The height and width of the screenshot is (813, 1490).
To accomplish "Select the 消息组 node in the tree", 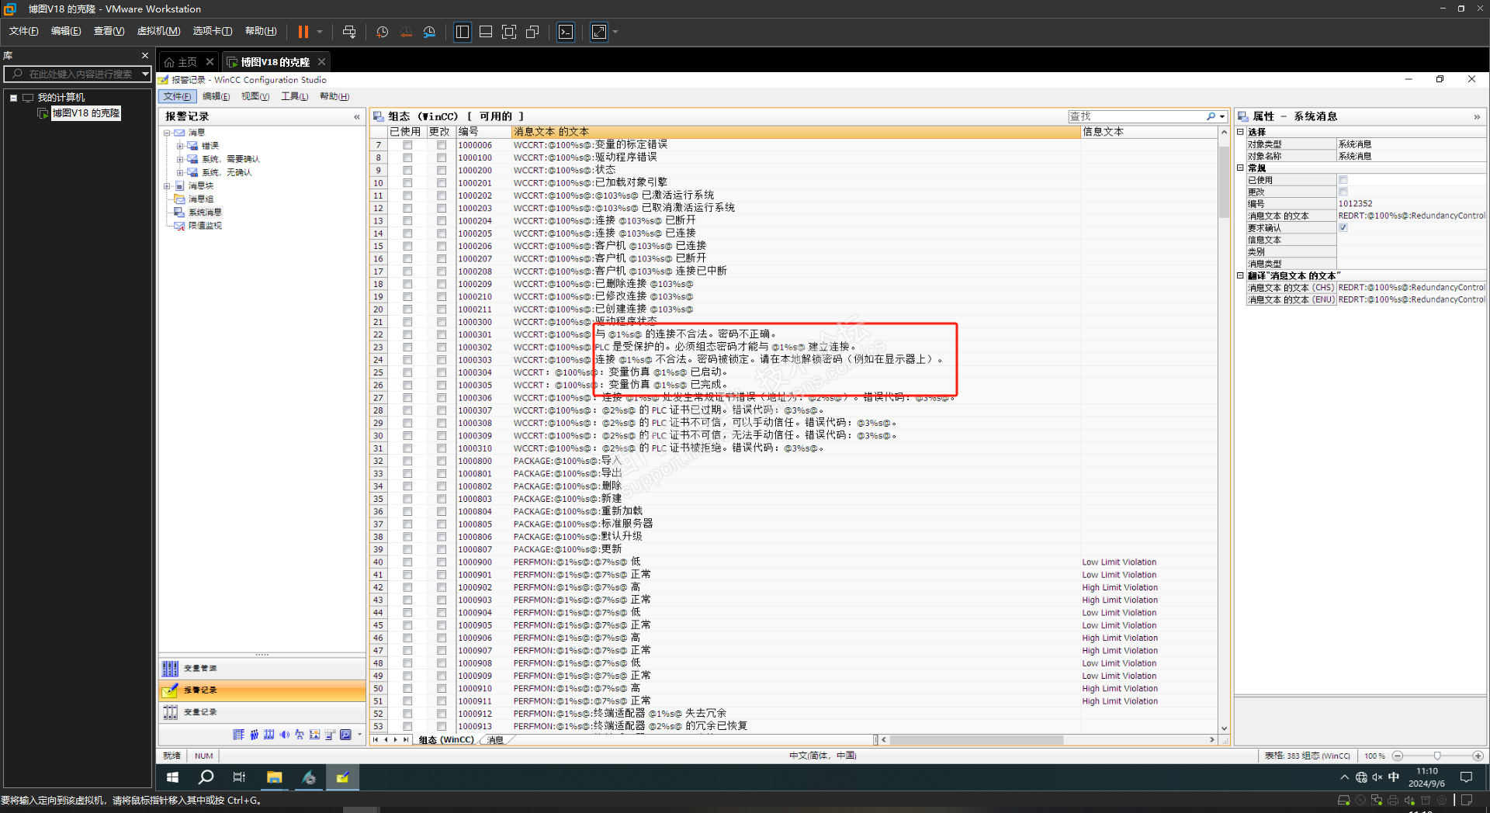I will point(201,199).
